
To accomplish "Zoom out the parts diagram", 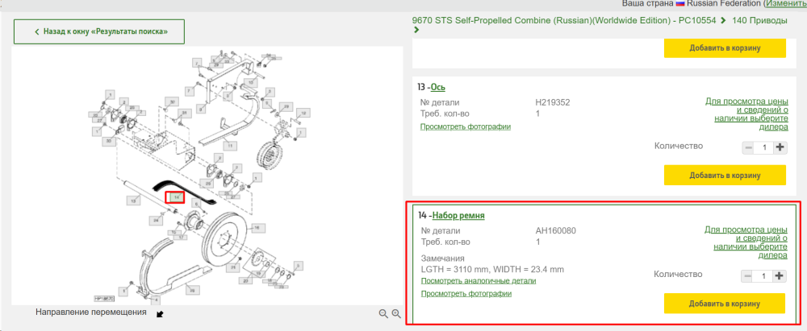I will tap(383, 313).
